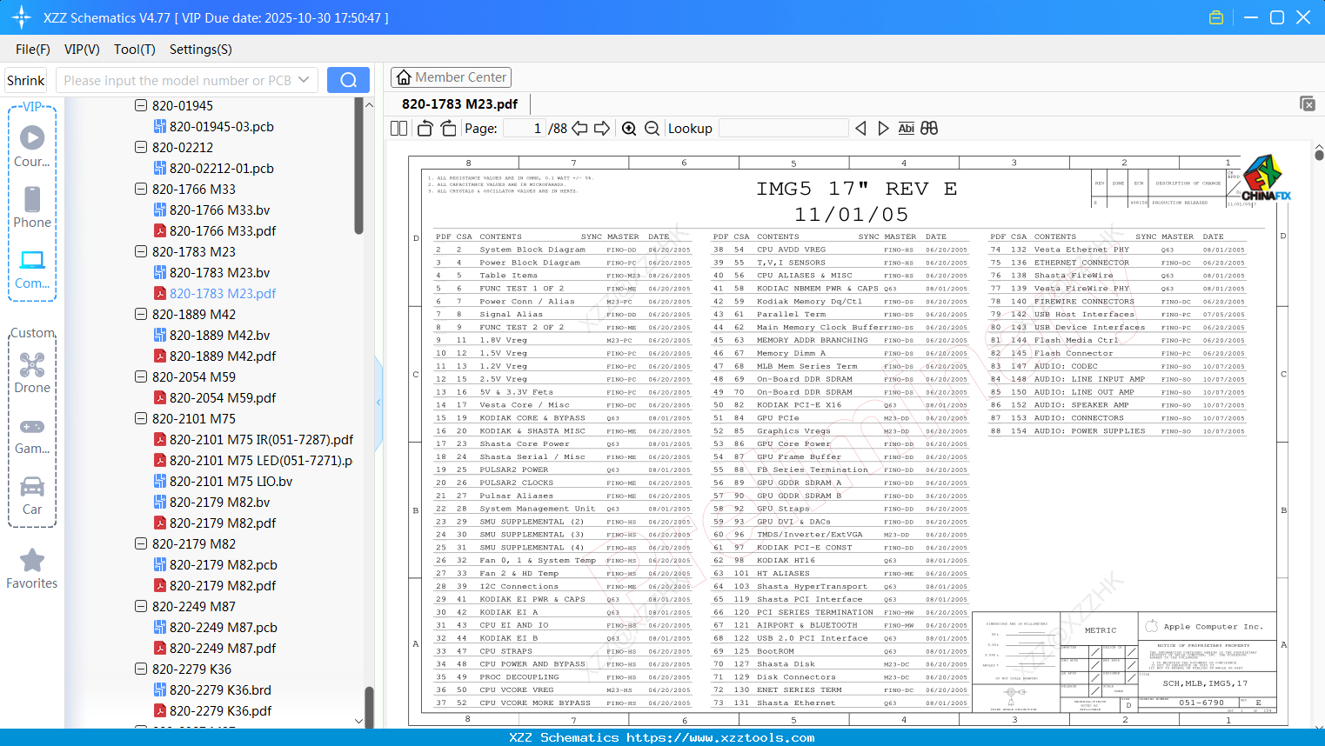Jump to next lookup result
This screenshot has width=1325, height=746.
tap(883, 129)
